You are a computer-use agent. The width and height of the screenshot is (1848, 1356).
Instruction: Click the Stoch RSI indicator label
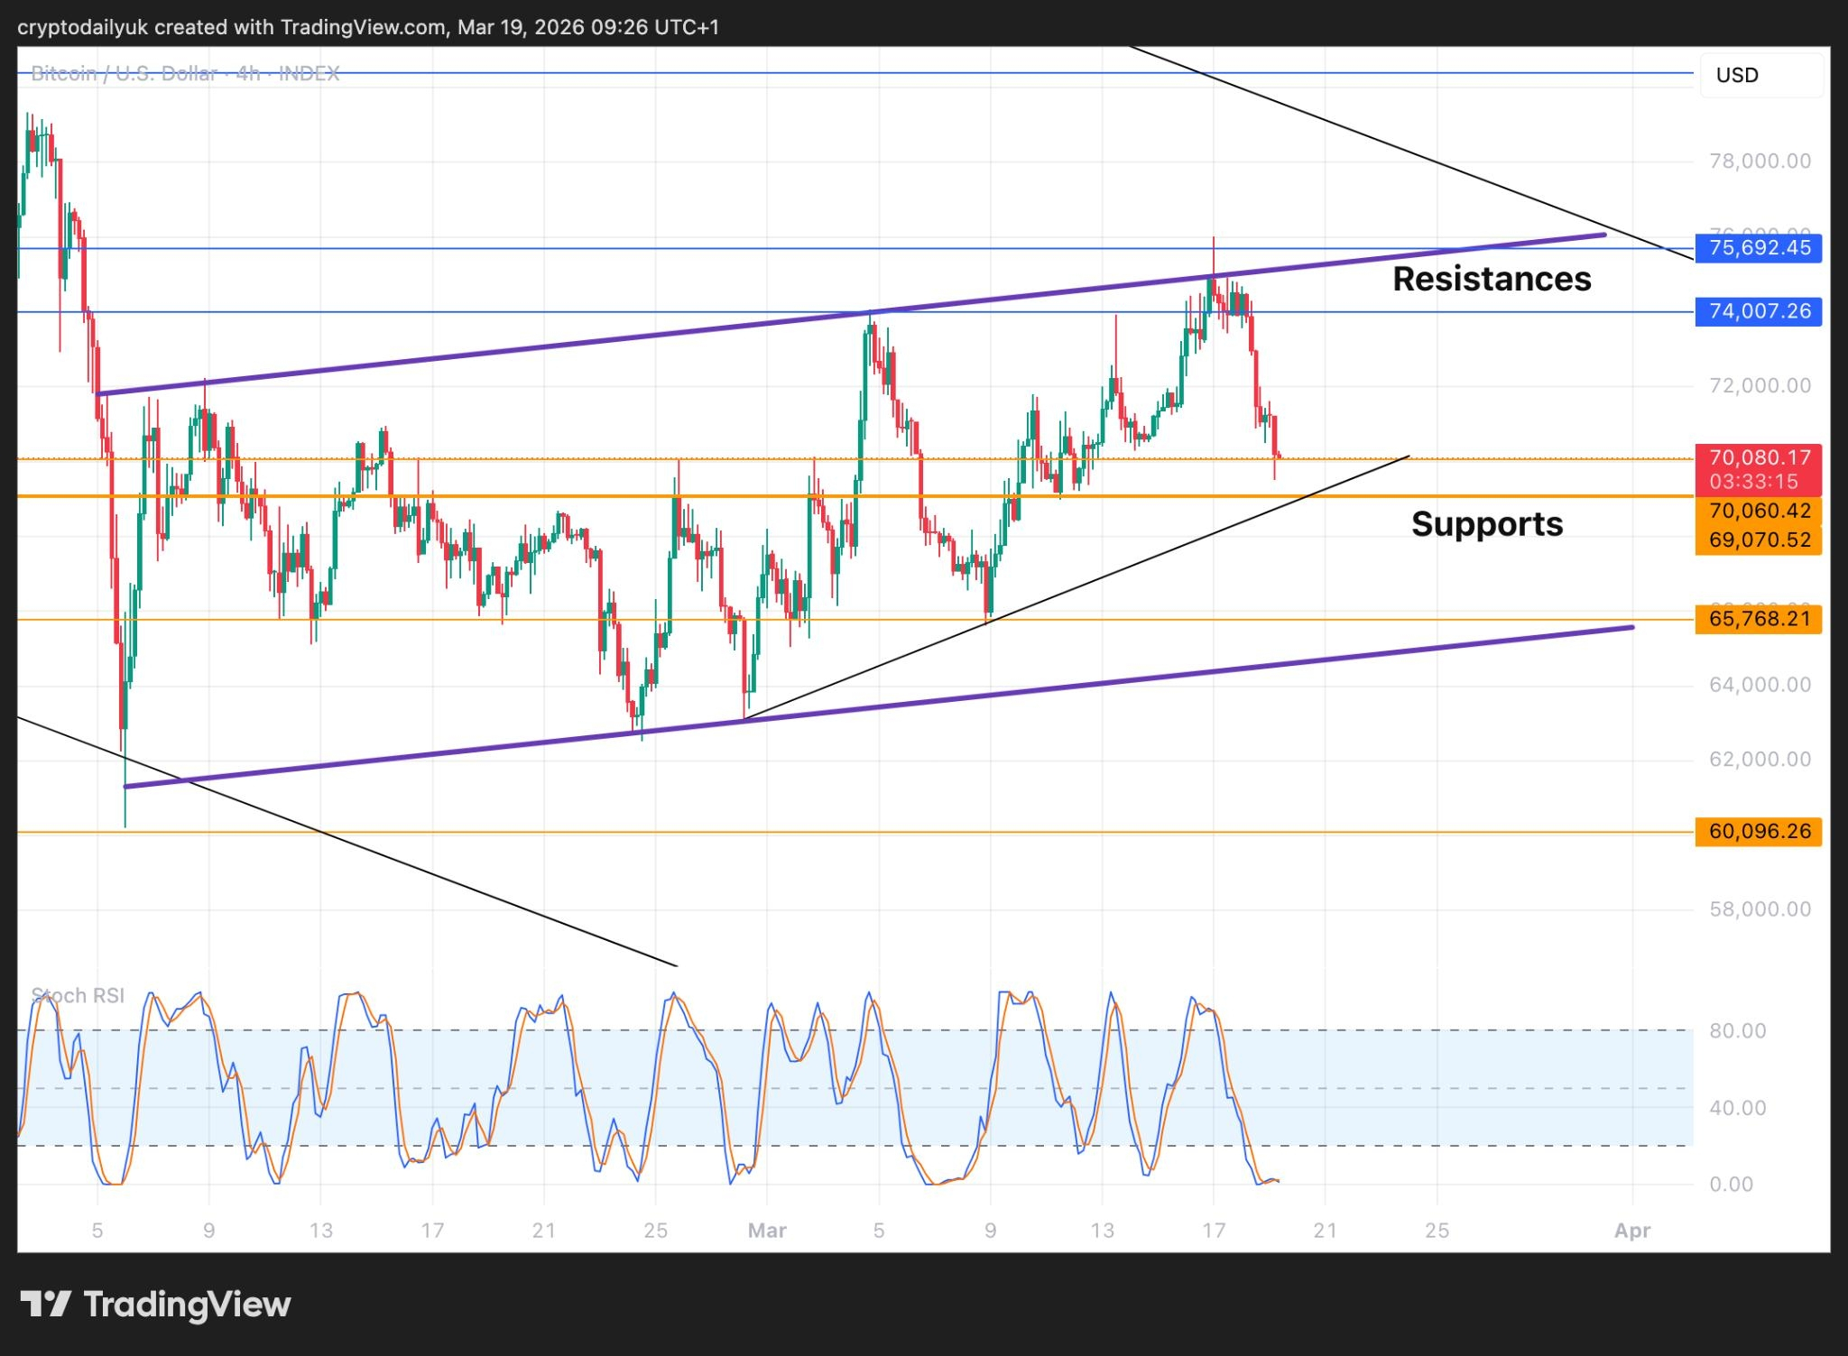78,996
